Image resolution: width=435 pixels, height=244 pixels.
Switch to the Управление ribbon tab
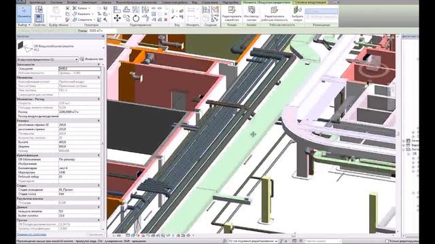(x=210, y=2)
